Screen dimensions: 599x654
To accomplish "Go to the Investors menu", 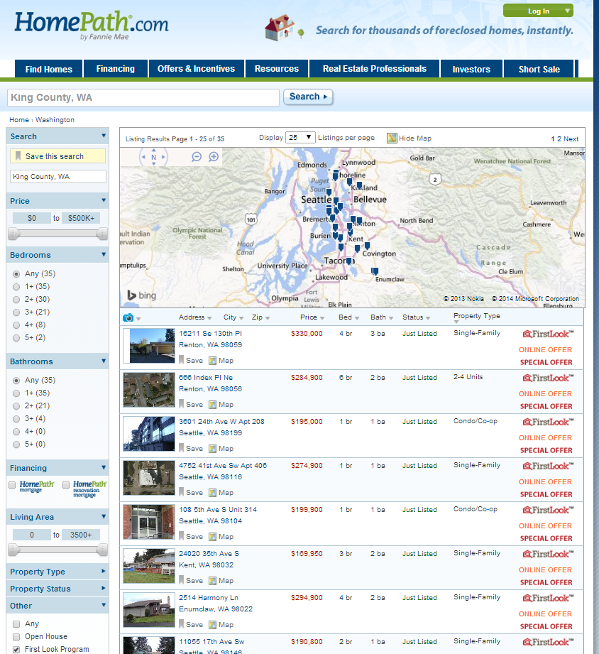I will click(x=471, y=69).
